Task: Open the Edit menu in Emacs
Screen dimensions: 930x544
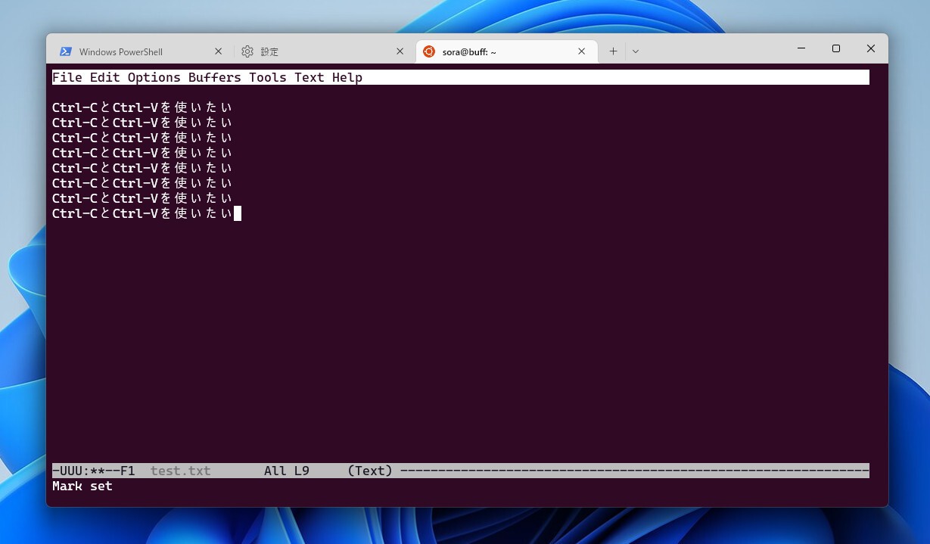Action: click(104, 77)
